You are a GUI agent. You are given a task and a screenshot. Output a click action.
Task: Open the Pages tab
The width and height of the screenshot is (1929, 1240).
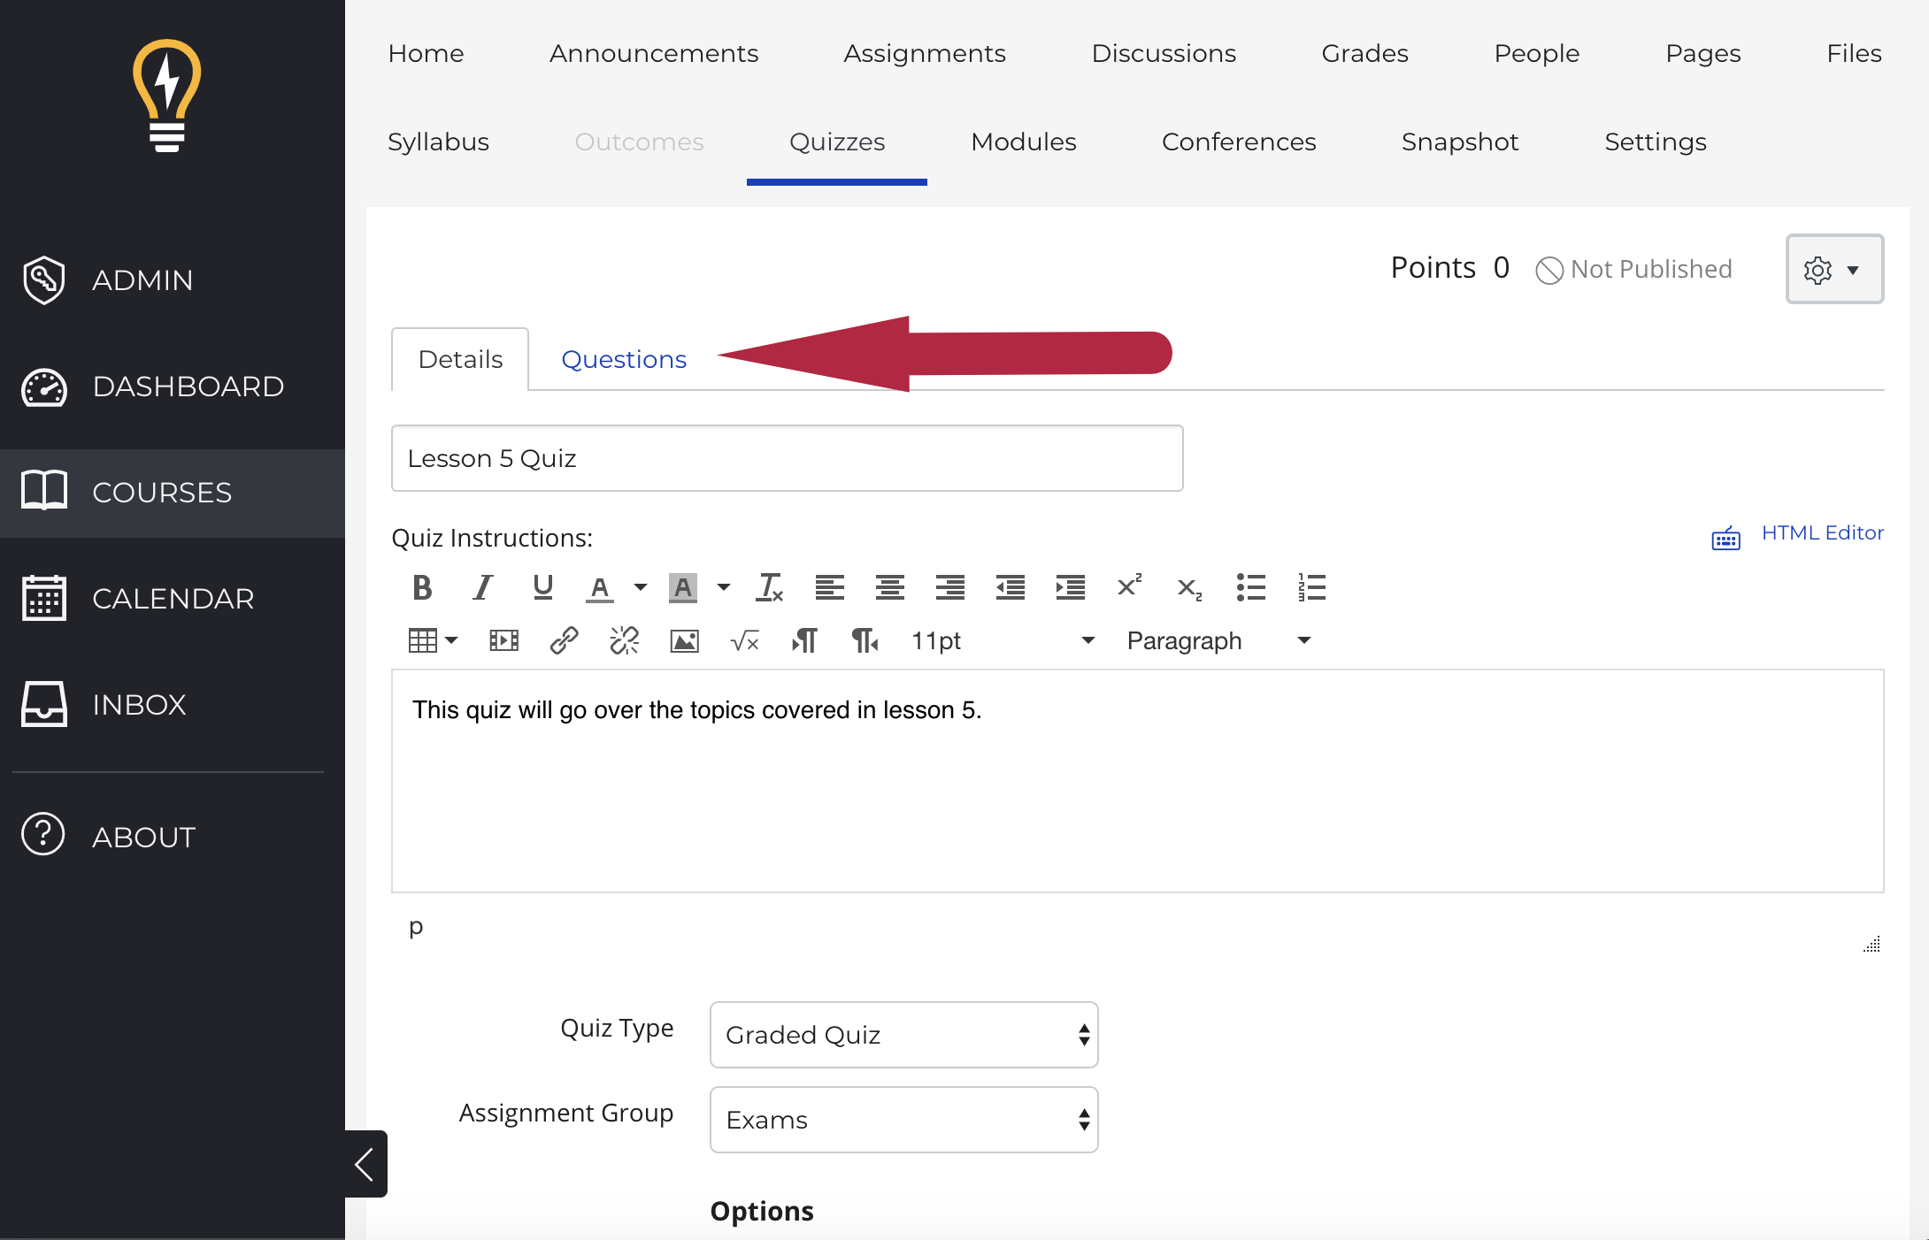[x=1703, y=54]
